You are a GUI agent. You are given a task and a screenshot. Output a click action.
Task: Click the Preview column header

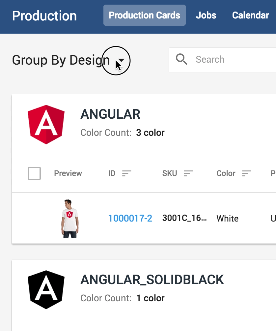tap(68, 173)
